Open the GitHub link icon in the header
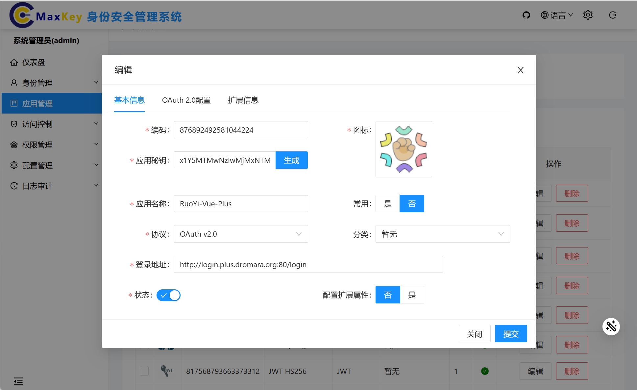637x390 pixels. (526, 15)
